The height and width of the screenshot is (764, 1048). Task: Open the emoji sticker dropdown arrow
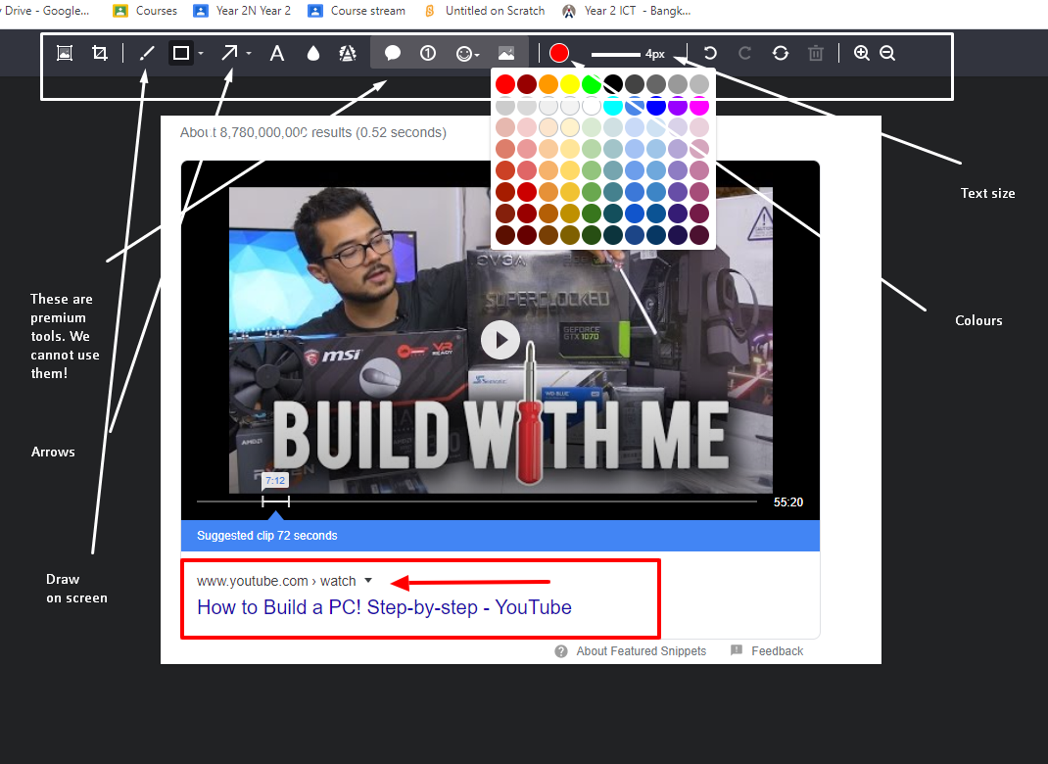477,55
